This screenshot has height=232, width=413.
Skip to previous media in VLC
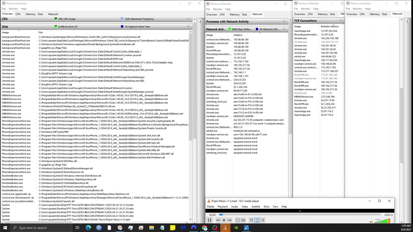218,220
